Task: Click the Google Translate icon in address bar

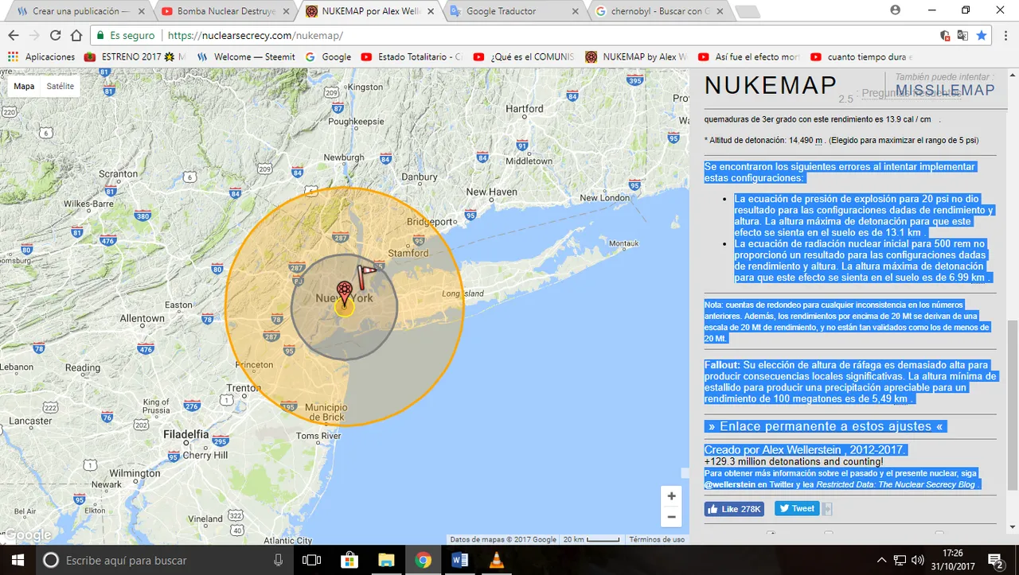Action: click(962, 35)
